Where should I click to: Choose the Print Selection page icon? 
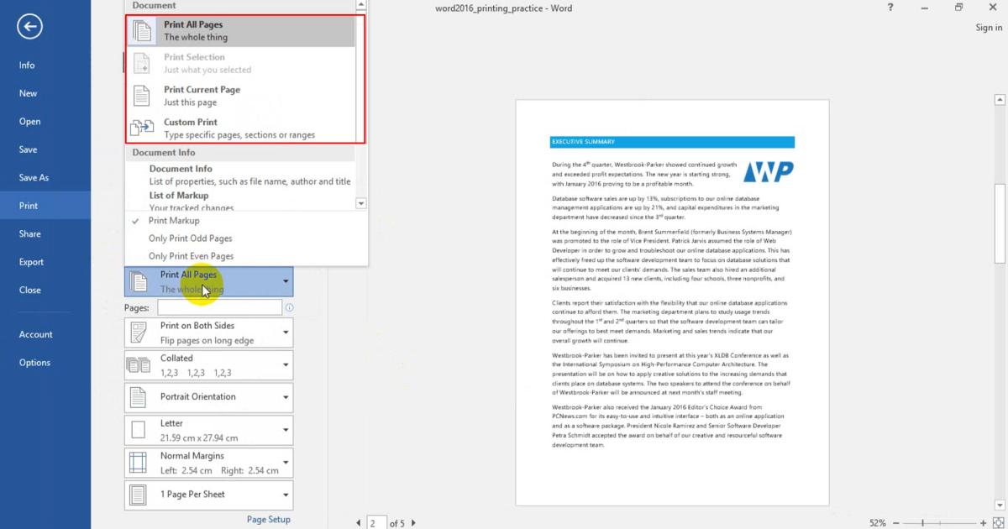click(x=143, y=63)
